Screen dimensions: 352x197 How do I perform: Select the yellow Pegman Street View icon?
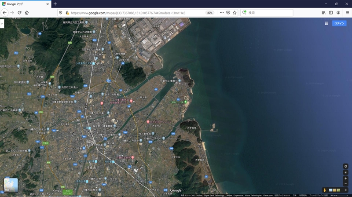(325, 190)
